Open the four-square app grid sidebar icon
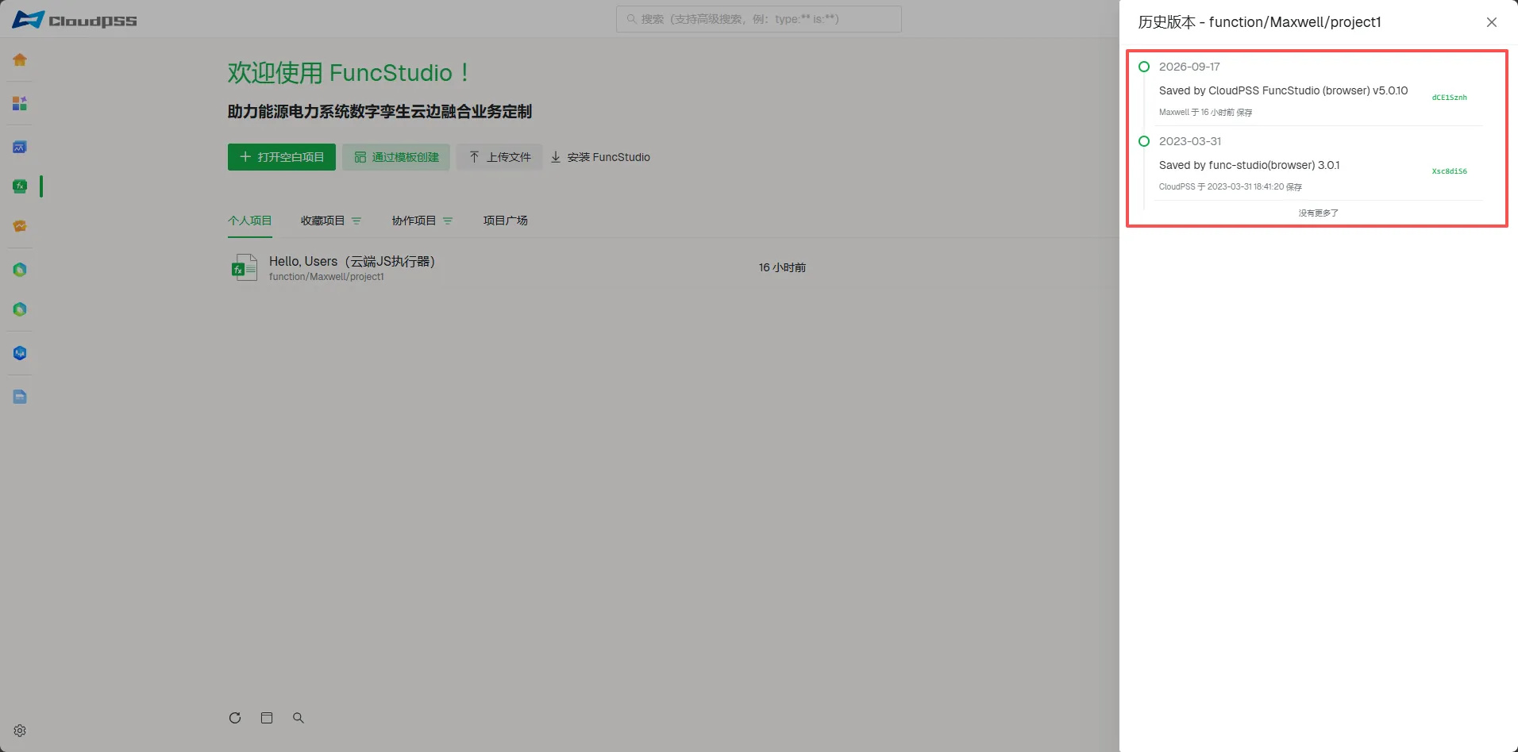 click(20, 104)
